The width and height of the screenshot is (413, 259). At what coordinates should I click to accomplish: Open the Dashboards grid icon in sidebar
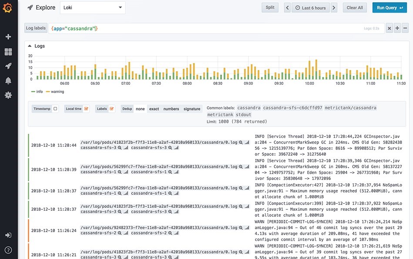(x=8, y=52)
